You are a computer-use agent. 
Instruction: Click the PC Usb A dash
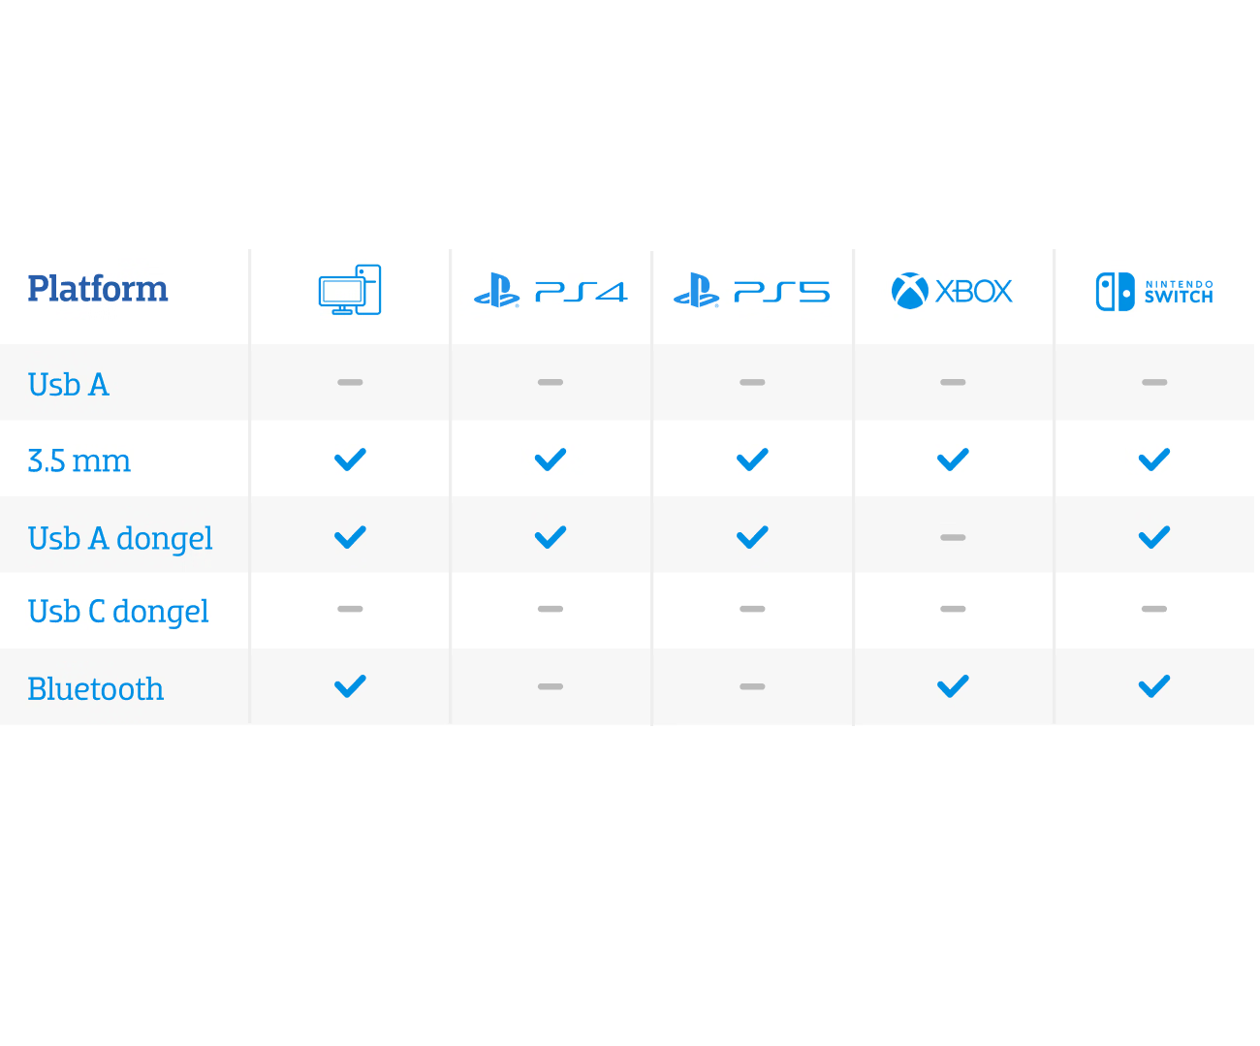tap(350, 382)
